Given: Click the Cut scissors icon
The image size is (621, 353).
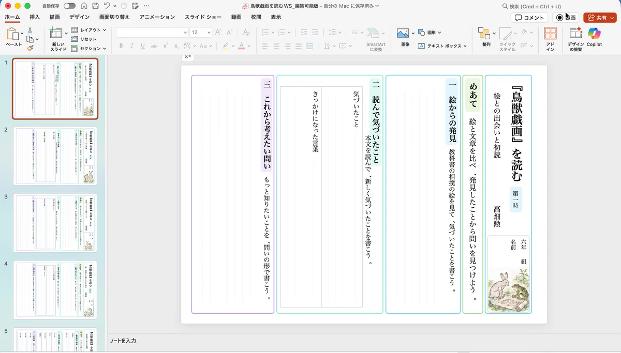Looking at the screenshot, I should tap(30, 30).
